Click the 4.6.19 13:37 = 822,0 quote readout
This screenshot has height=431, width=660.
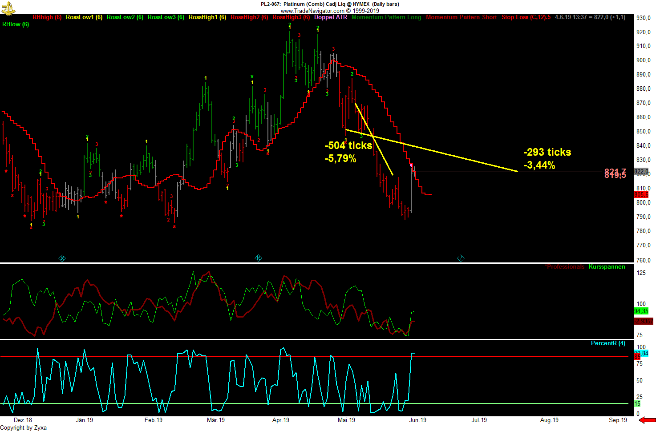point(590,17)
